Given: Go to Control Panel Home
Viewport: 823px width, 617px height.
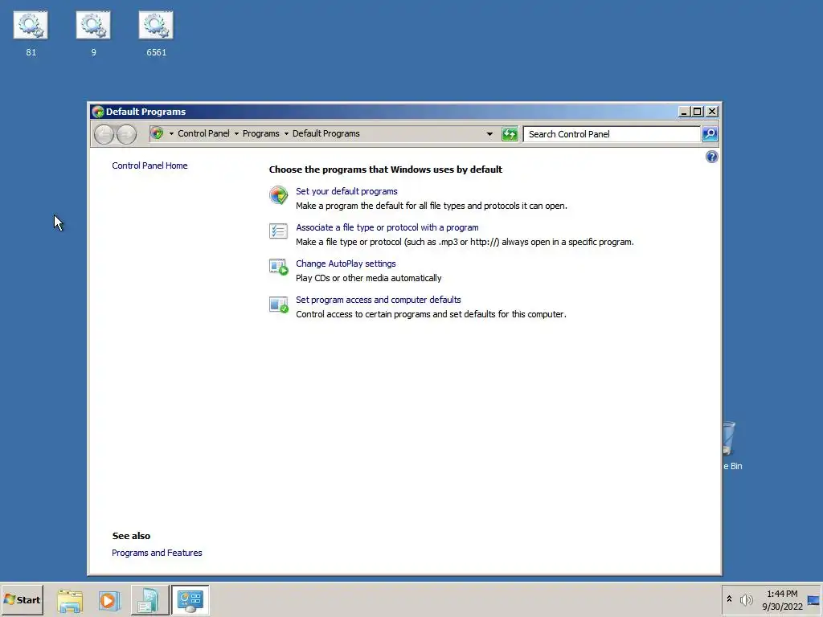Looking at the screenshot, I should 149,165.
